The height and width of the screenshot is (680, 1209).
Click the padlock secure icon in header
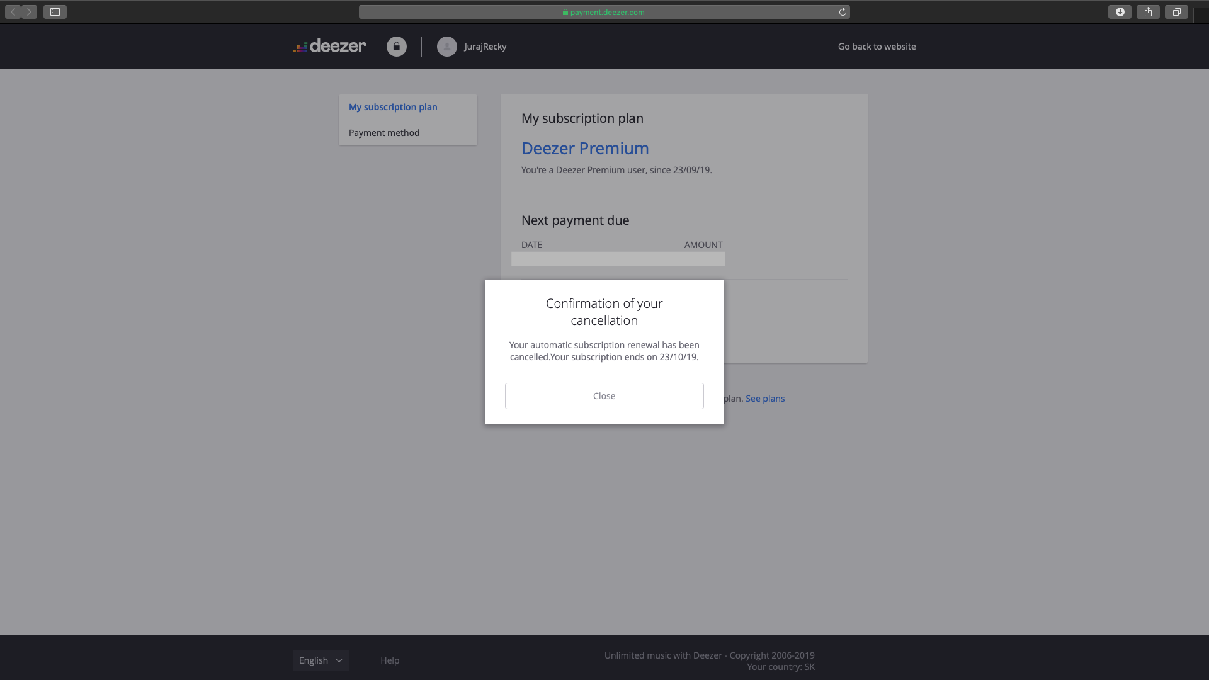pyautogui.click(x=397, y=47)
